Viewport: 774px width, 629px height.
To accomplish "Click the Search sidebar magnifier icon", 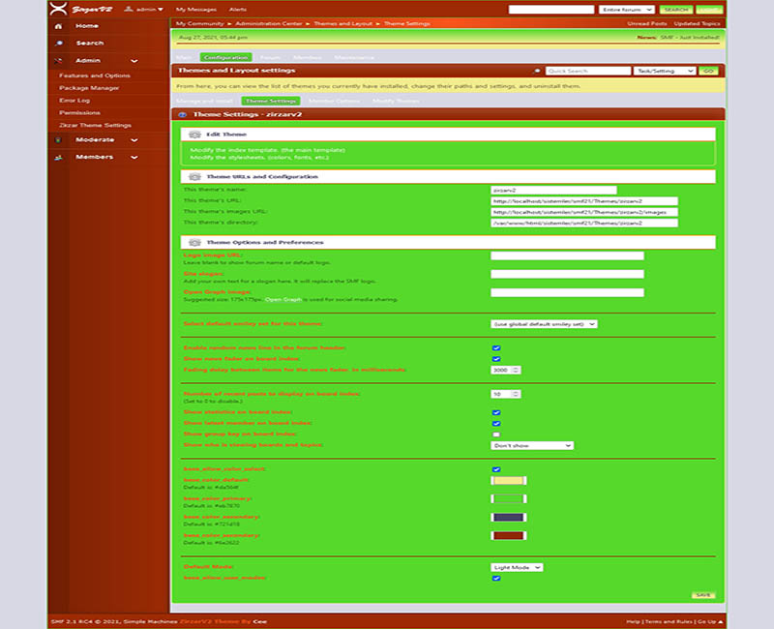I will click(59, 44).
